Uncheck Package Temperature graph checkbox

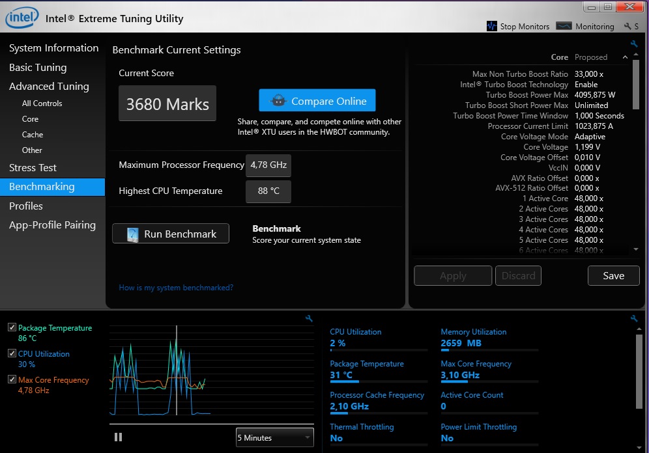(x=12, y=327)
